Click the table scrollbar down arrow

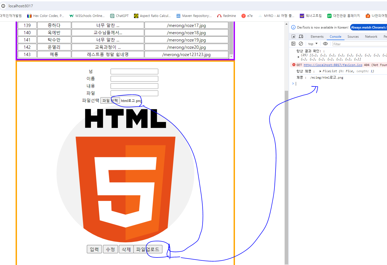[231, 57]
